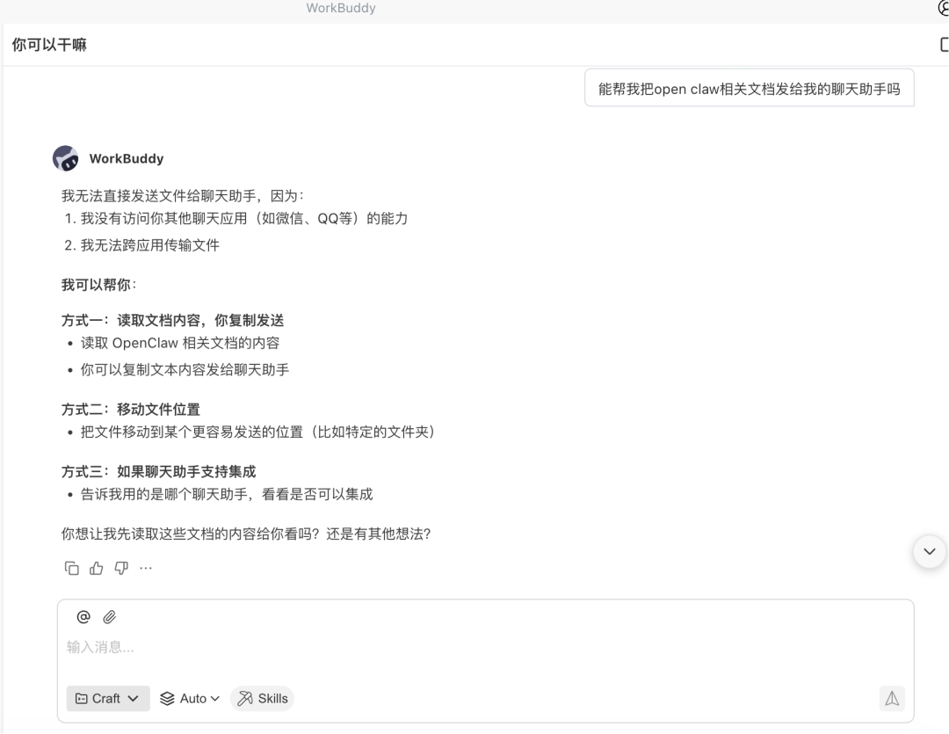Click the @ mention icon
This screenshot has height=734, width=949.
coord(83,617)
